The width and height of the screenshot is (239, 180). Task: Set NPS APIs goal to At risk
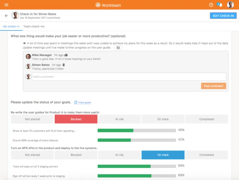pyautogui.click(x=119, y=155)
